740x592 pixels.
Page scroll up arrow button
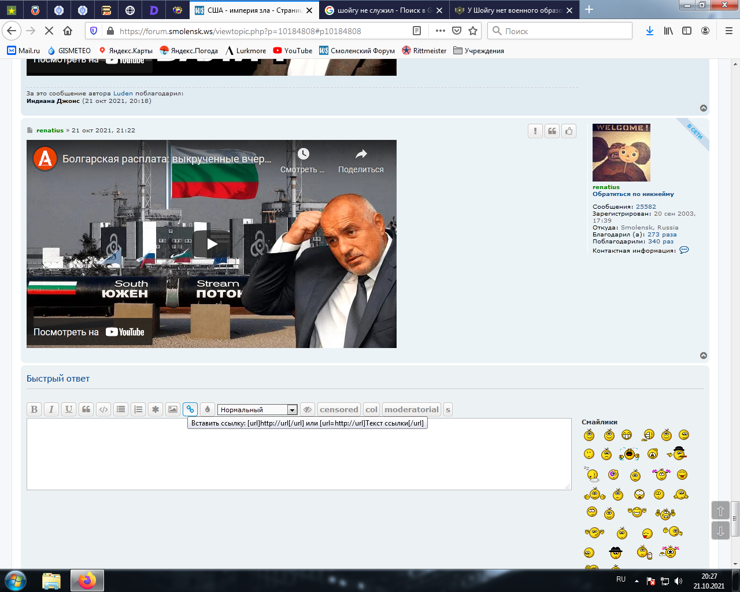pos(720,510)
